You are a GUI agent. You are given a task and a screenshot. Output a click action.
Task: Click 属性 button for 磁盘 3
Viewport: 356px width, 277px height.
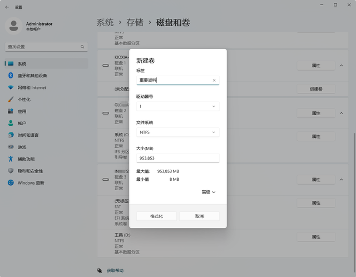pos(316,180)
